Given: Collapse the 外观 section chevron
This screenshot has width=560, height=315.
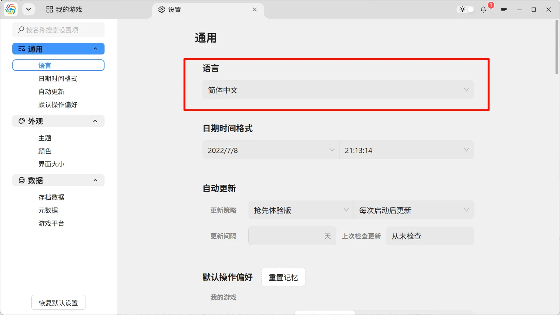Looking at the screenshot, I should coord(95,121).
